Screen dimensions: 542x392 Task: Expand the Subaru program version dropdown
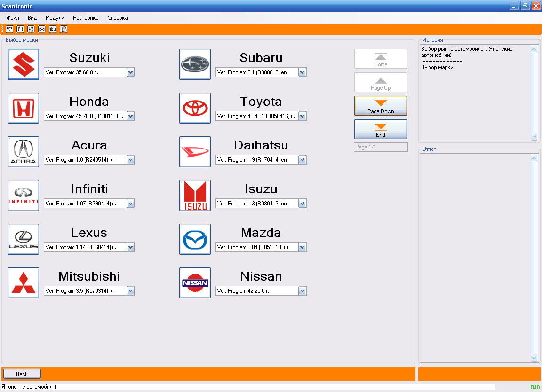(x=302, y=72)
